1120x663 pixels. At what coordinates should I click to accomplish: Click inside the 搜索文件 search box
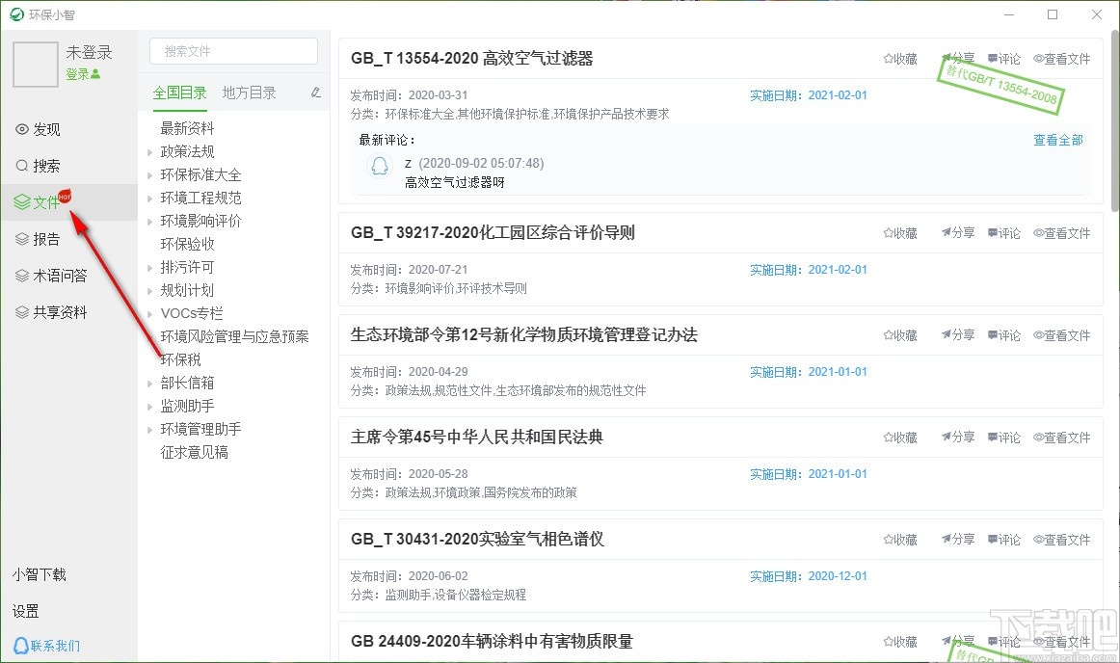231,50
